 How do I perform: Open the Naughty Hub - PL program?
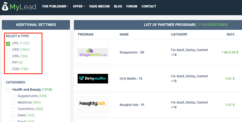click(x=132, y=105)
